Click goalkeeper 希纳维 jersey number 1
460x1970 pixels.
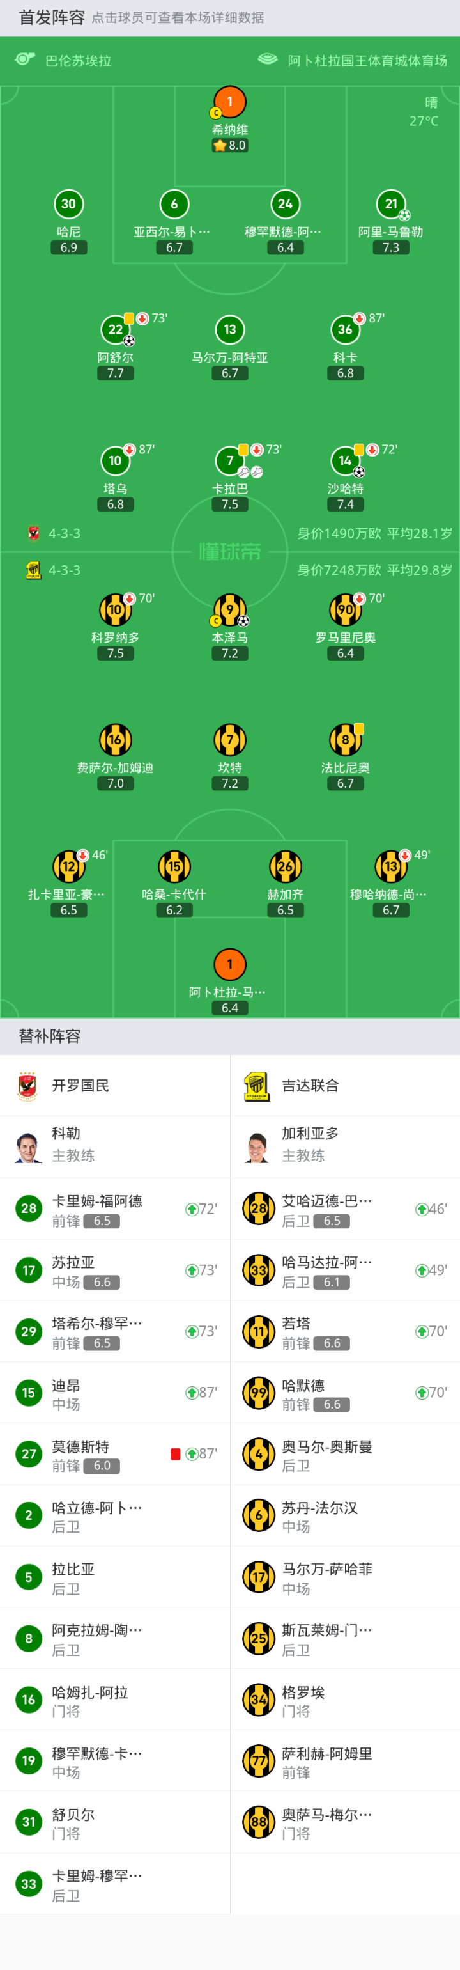pos(229,102)
